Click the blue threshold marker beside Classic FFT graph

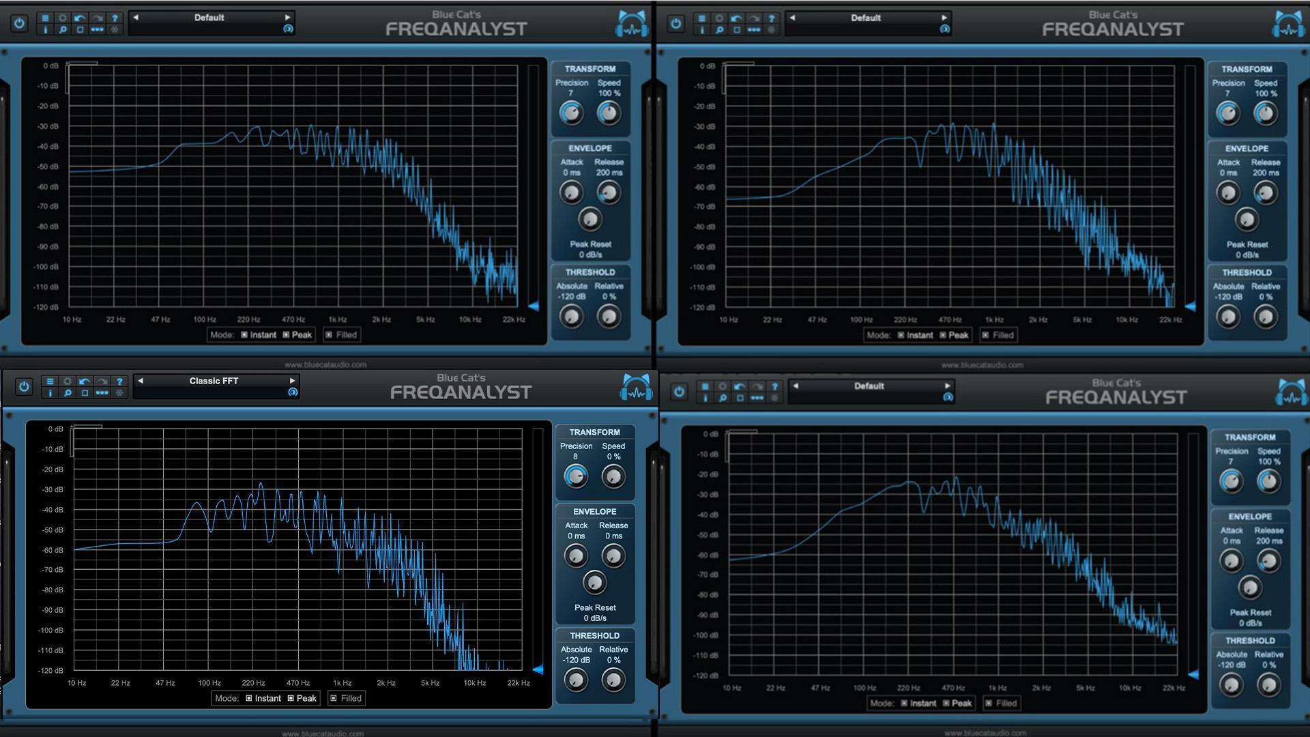pos(538,670)
